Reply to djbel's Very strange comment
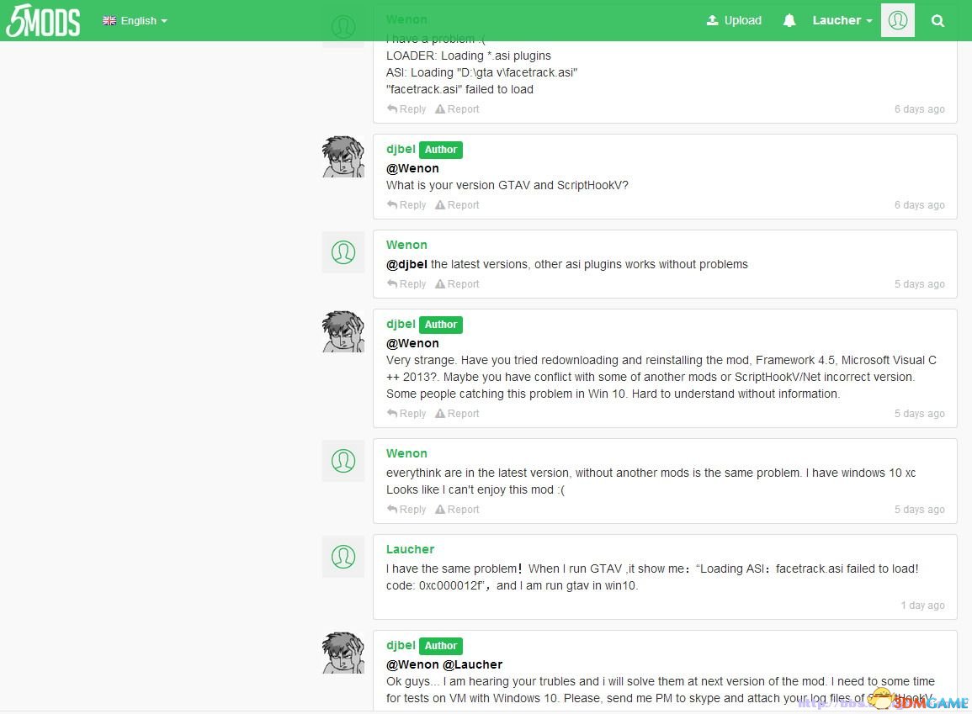The image size is (972, 714). point(406,414)
